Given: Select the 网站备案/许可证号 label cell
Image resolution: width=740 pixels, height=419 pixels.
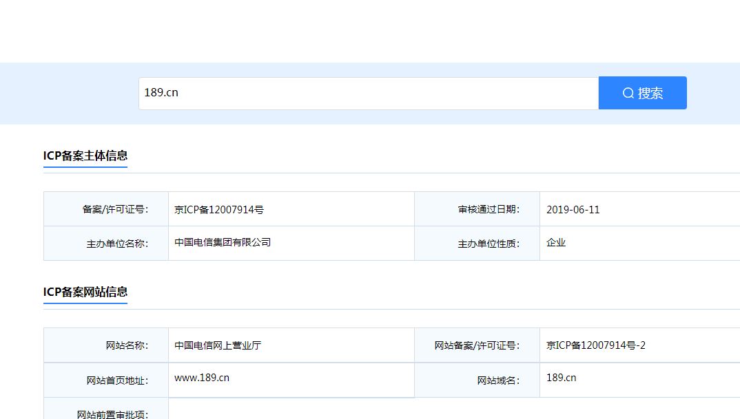Looking at the screenshot, I should 477,345.
